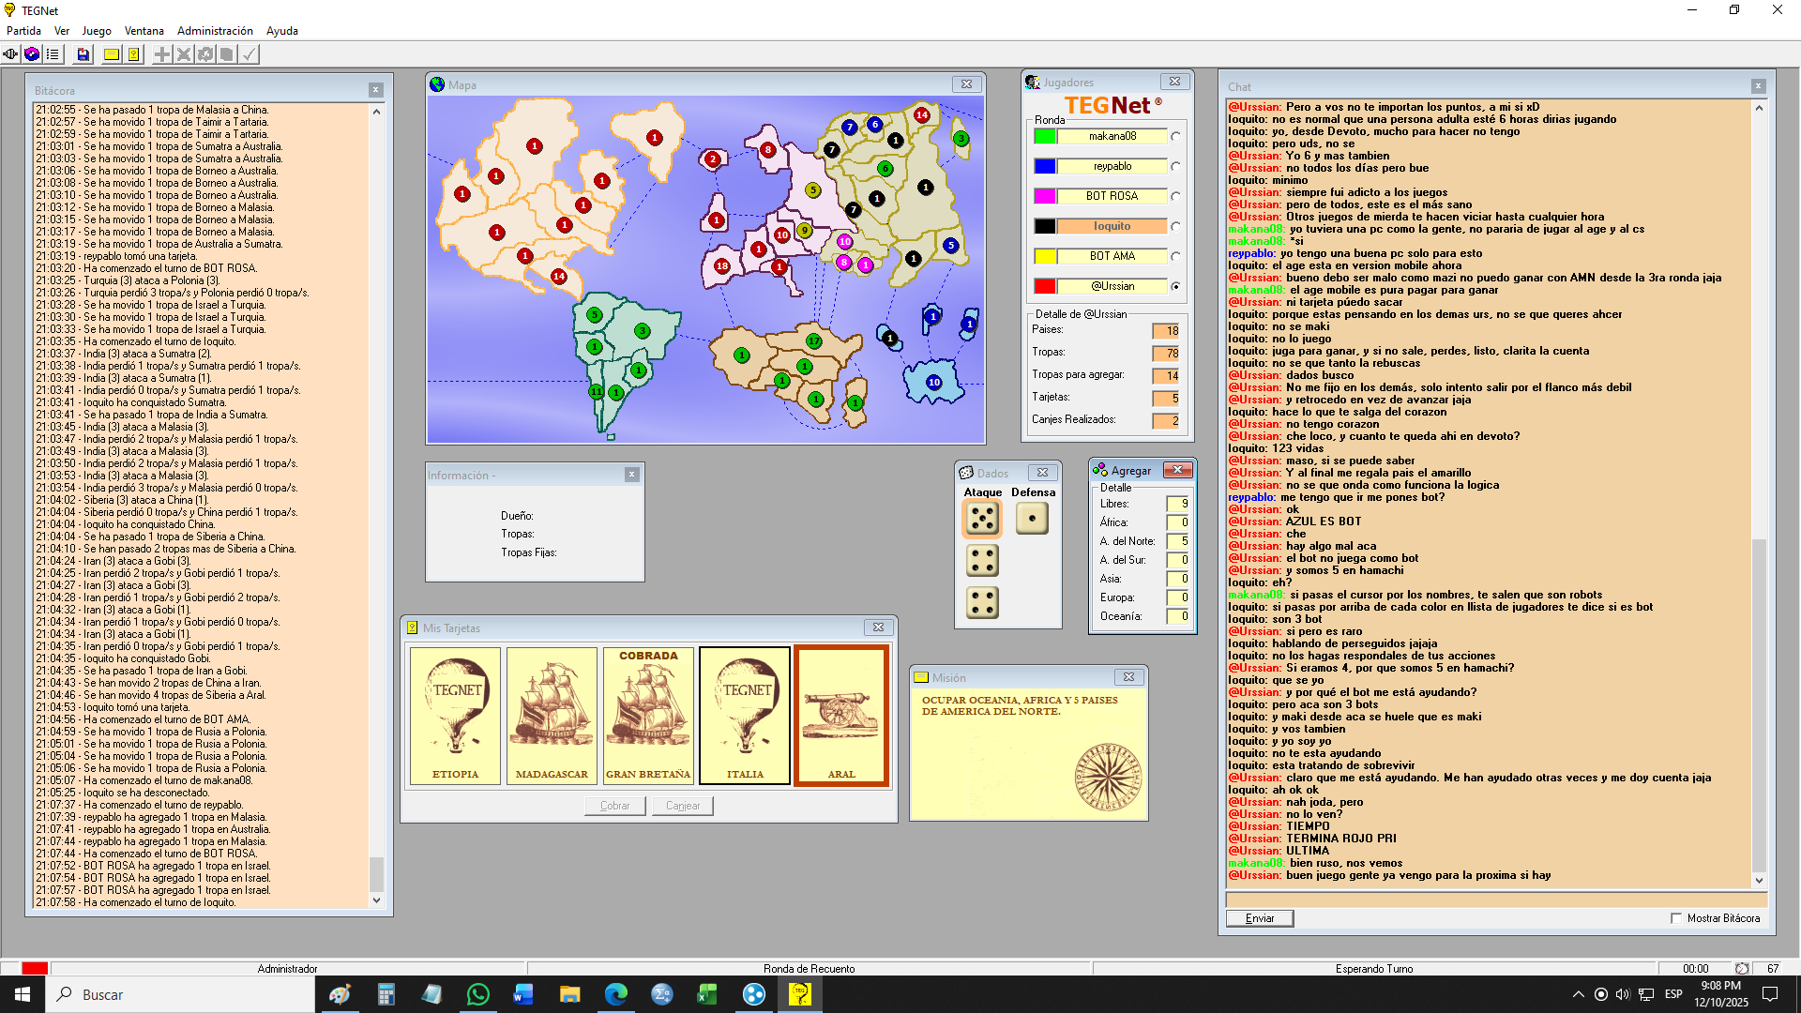This screenshot has height=1013, width=1801.
Task: Select radio button next to makana08
Action: [x=1175, y=136]
